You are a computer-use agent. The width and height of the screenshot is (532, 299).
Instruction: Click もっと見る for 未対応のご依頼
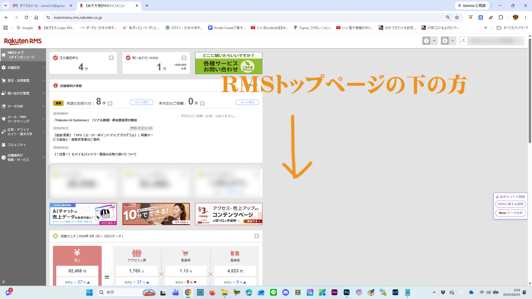point(247,102)
